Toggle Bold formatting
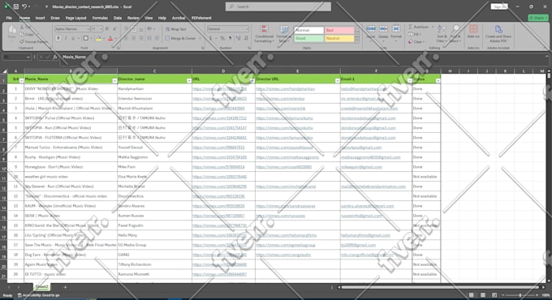 [58, 38]
